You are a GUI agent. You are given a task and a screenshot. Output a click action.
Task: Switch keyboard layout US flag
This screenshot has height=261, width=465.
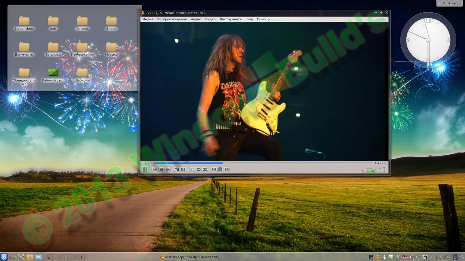point(405,257)
